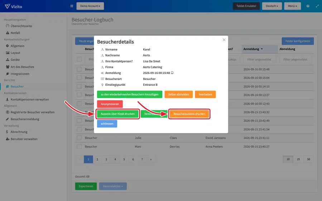Go to next pages with » button
Screen dimensions: 322x201
click(x=151, y=160)
